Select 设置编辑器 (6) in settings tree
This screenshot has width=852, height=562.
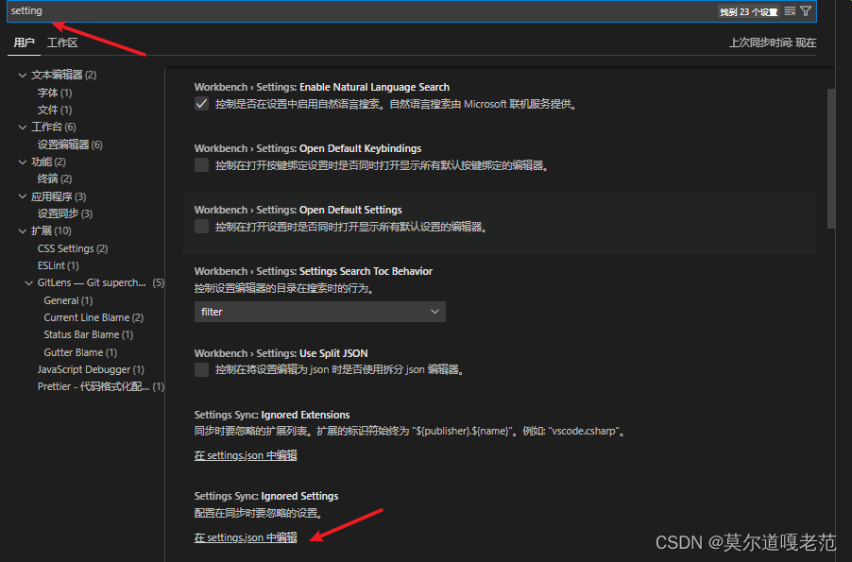[70, 145]
